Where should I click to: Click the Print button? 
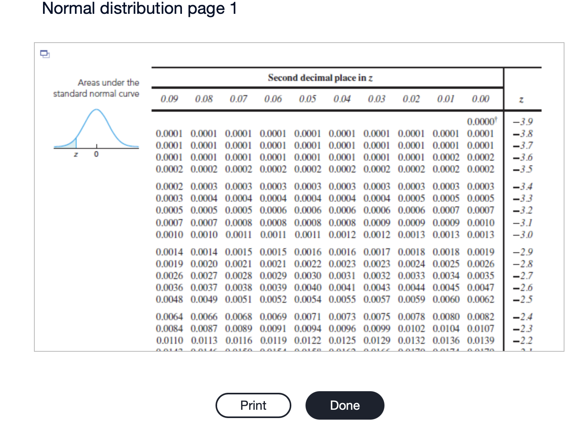(x=253, y=405)
